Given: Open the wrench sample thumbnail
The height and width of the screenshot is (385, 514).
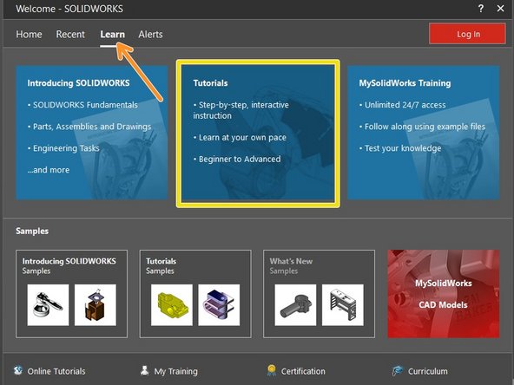Looking at the screenshot, I should (x=49, y=305).
